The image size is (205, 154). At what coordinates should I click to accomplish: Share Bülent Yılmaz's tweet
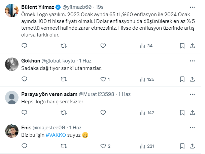[192, 46]
